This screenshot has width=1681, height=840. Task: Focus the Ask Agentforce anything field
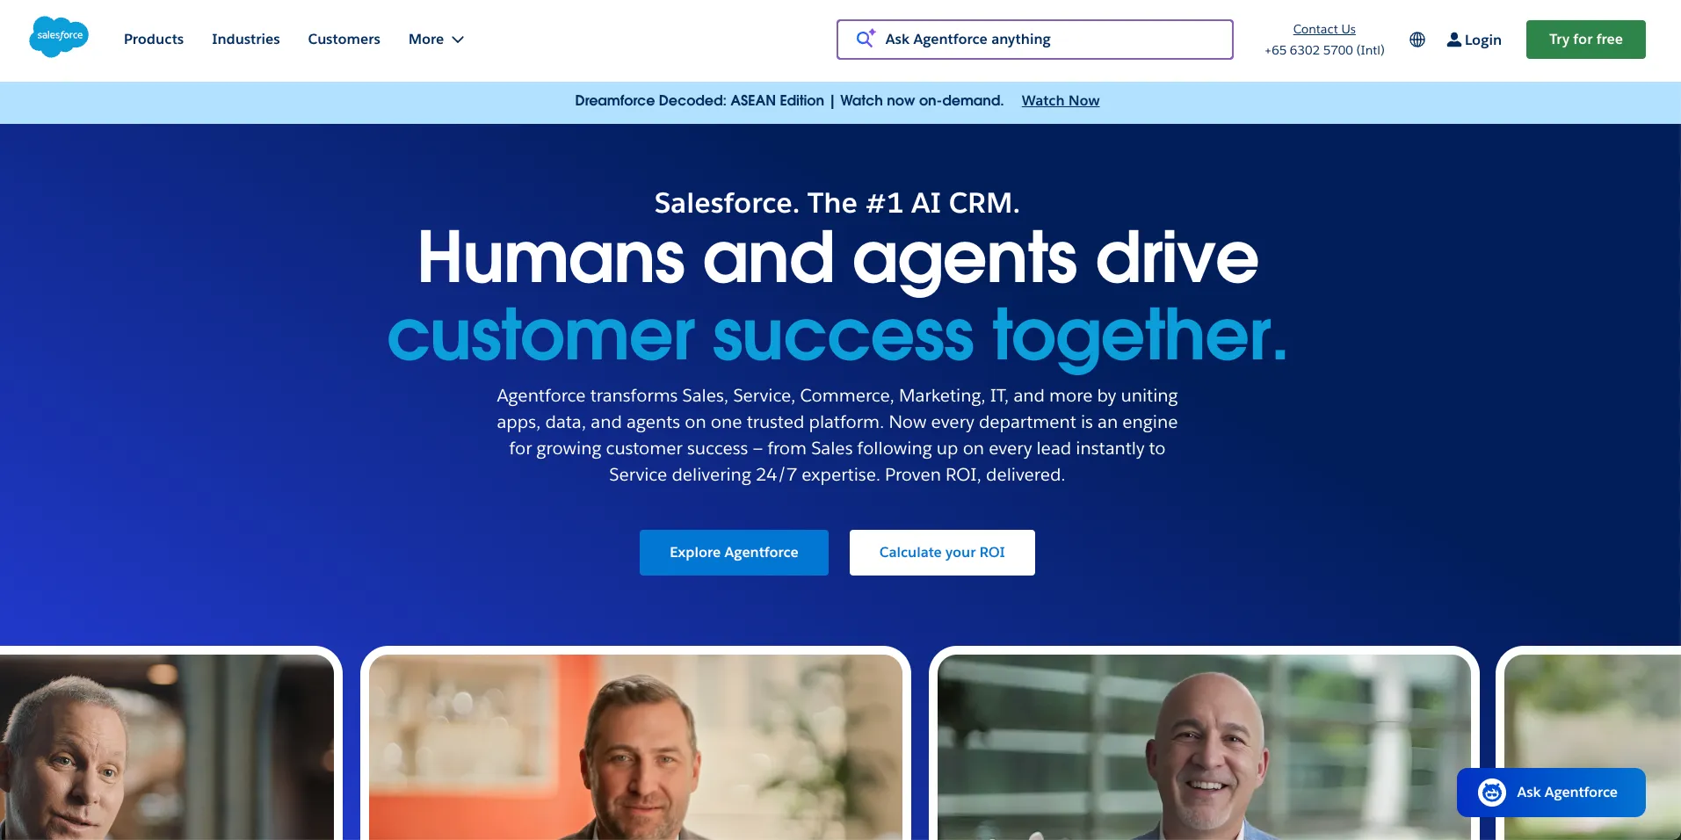pyautogui.click(x=1035, y=40)
